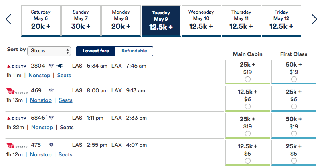326x166 pixels.
Task: Select the Wednesday May 10 date tab
Action: click(201, 20)
